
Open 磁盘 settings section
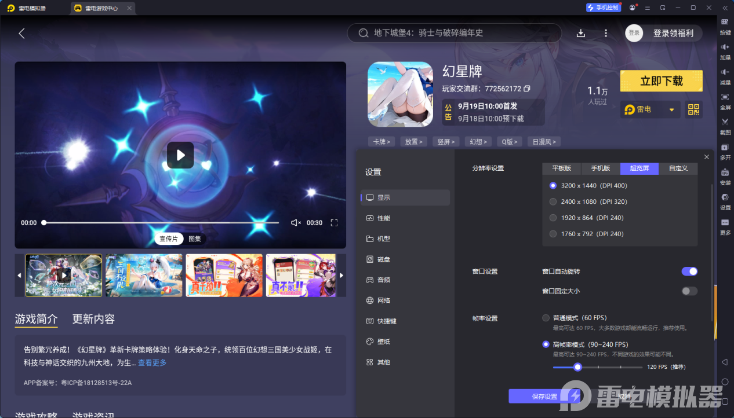[405, 259]
